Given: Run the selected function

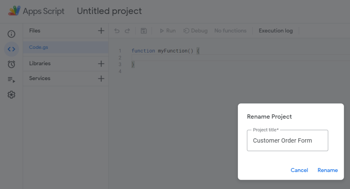Looking at the screenshot, I should pyautogui.click(x=168, y=31).
